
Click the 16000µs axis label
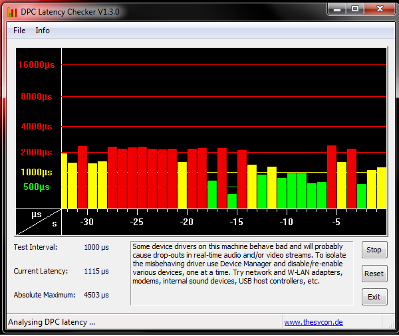37,64
